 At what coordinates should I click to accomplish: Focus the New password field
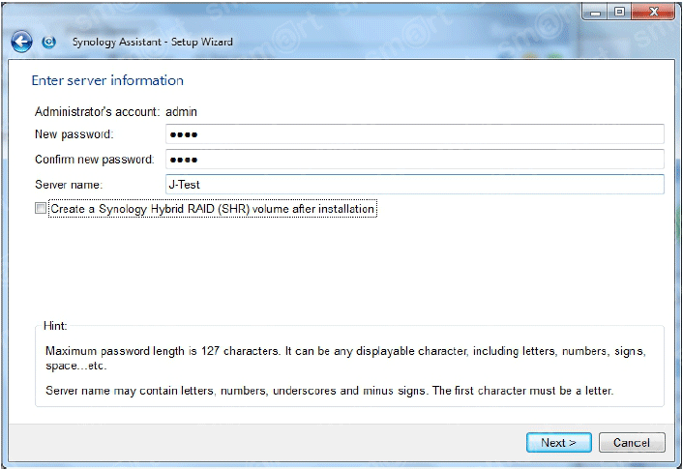(415, 134)
